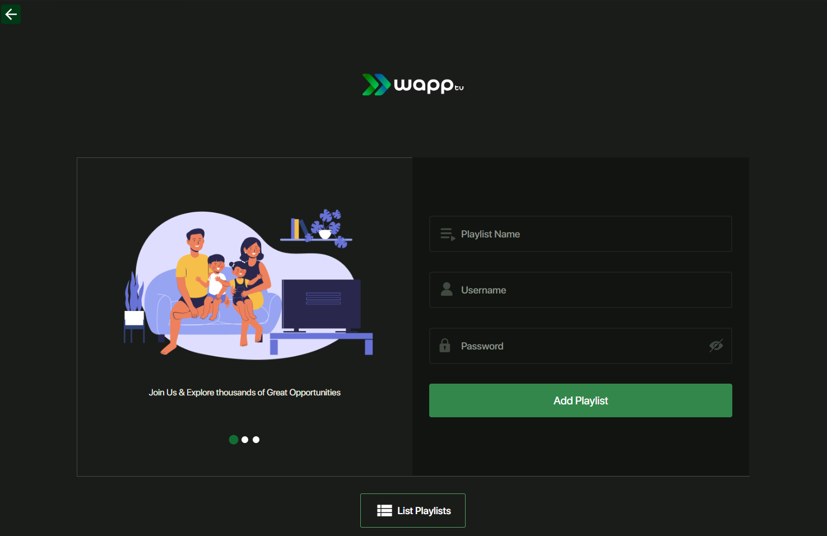
Task: Click the family watching TV illustration
Action: tap(248, 285)
